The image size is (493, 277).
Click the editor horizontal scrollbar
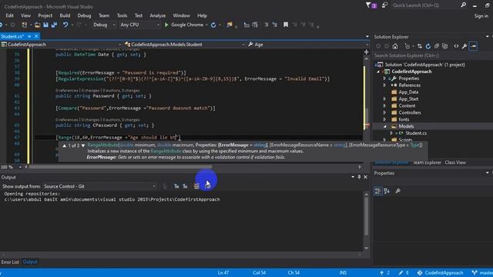[120, 167]
